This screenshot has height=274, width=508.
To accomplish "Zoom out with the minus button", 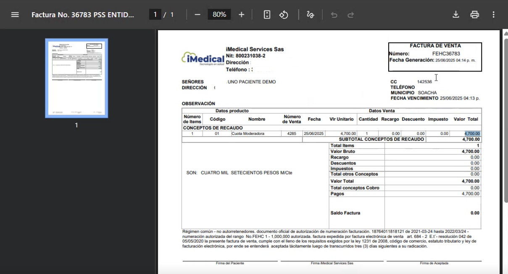I will (197, 14).
